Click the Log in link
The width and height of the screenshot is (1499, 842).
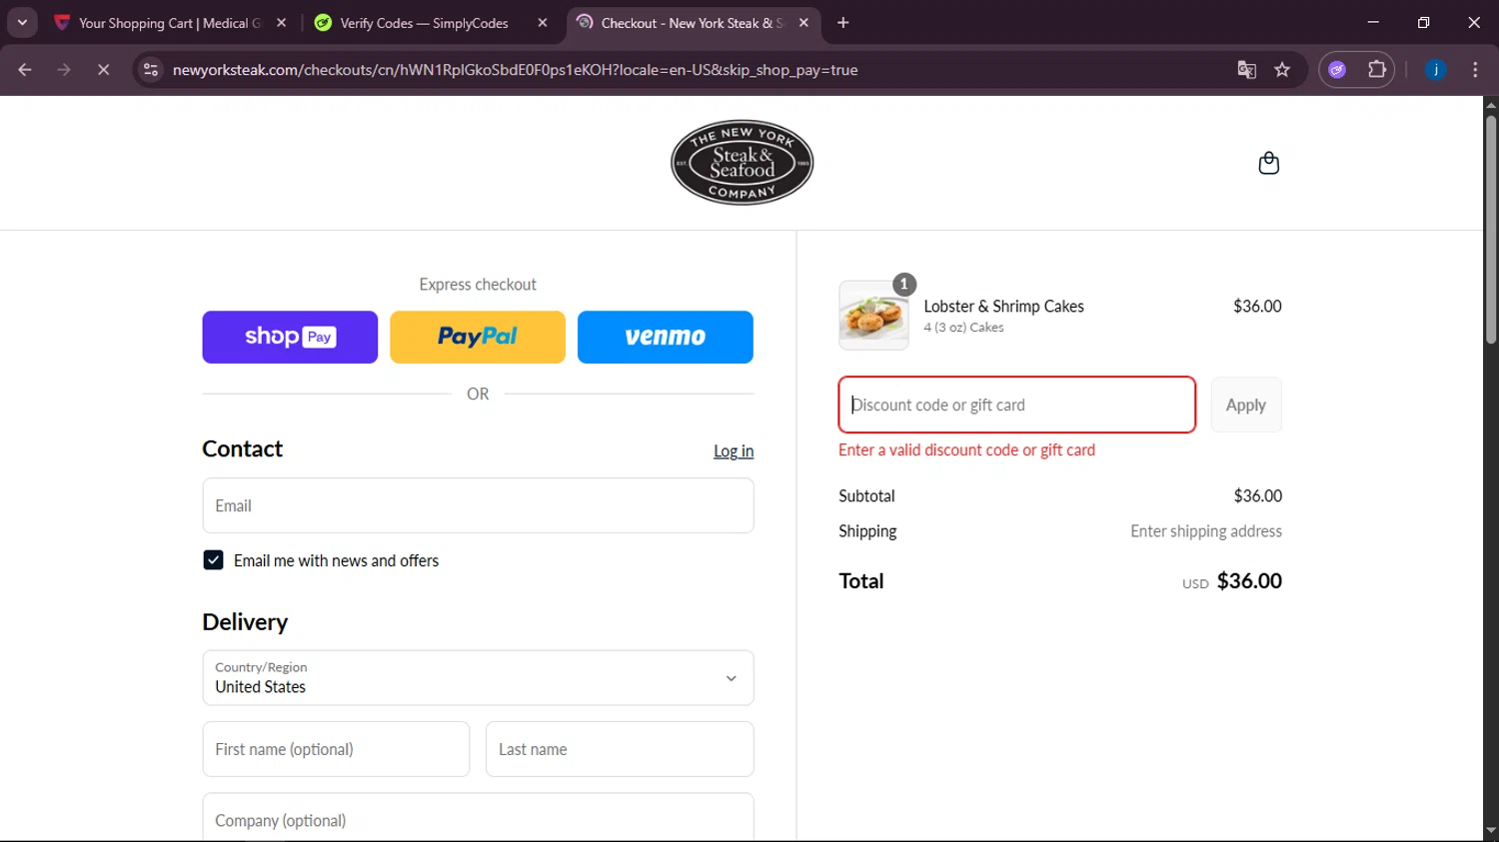734,451
